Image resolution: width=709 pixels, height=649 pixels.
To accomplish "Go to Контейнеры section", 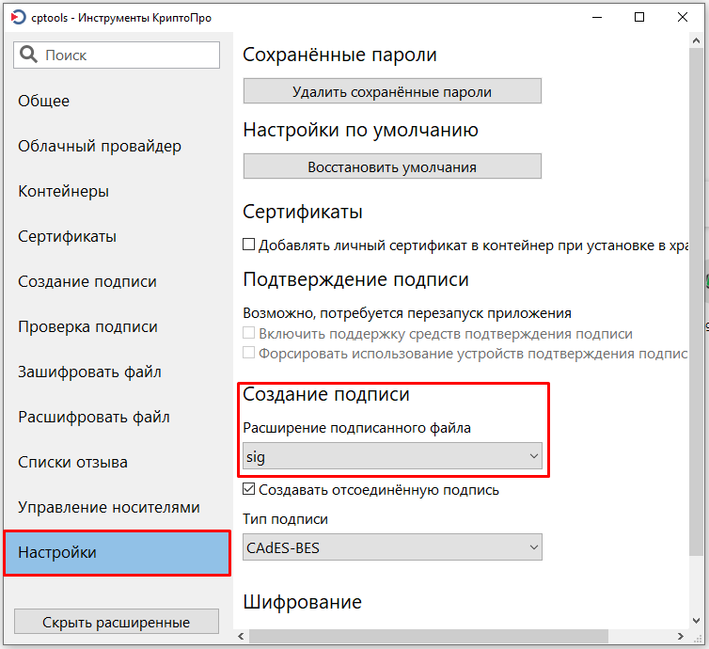I will click(64, 191).
